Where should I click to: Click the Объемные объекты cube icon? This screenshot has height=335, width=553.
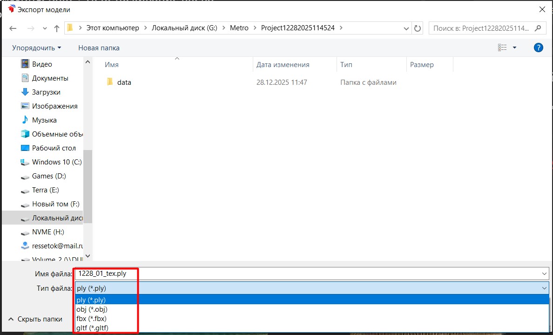point(25,134)
